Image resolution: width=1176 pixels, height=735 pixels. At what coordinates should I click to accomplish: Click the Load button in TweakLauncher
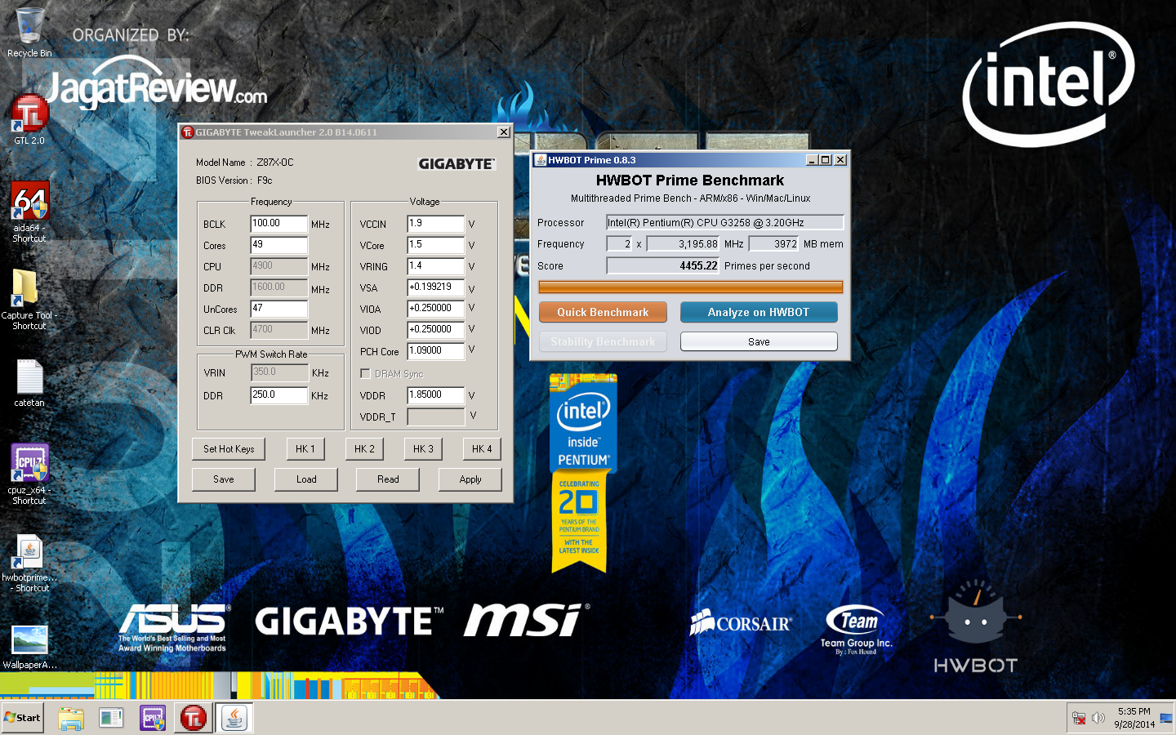[306, 479]
